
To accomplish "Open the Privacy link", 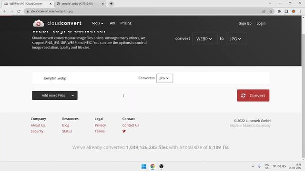I will (100, 125).
